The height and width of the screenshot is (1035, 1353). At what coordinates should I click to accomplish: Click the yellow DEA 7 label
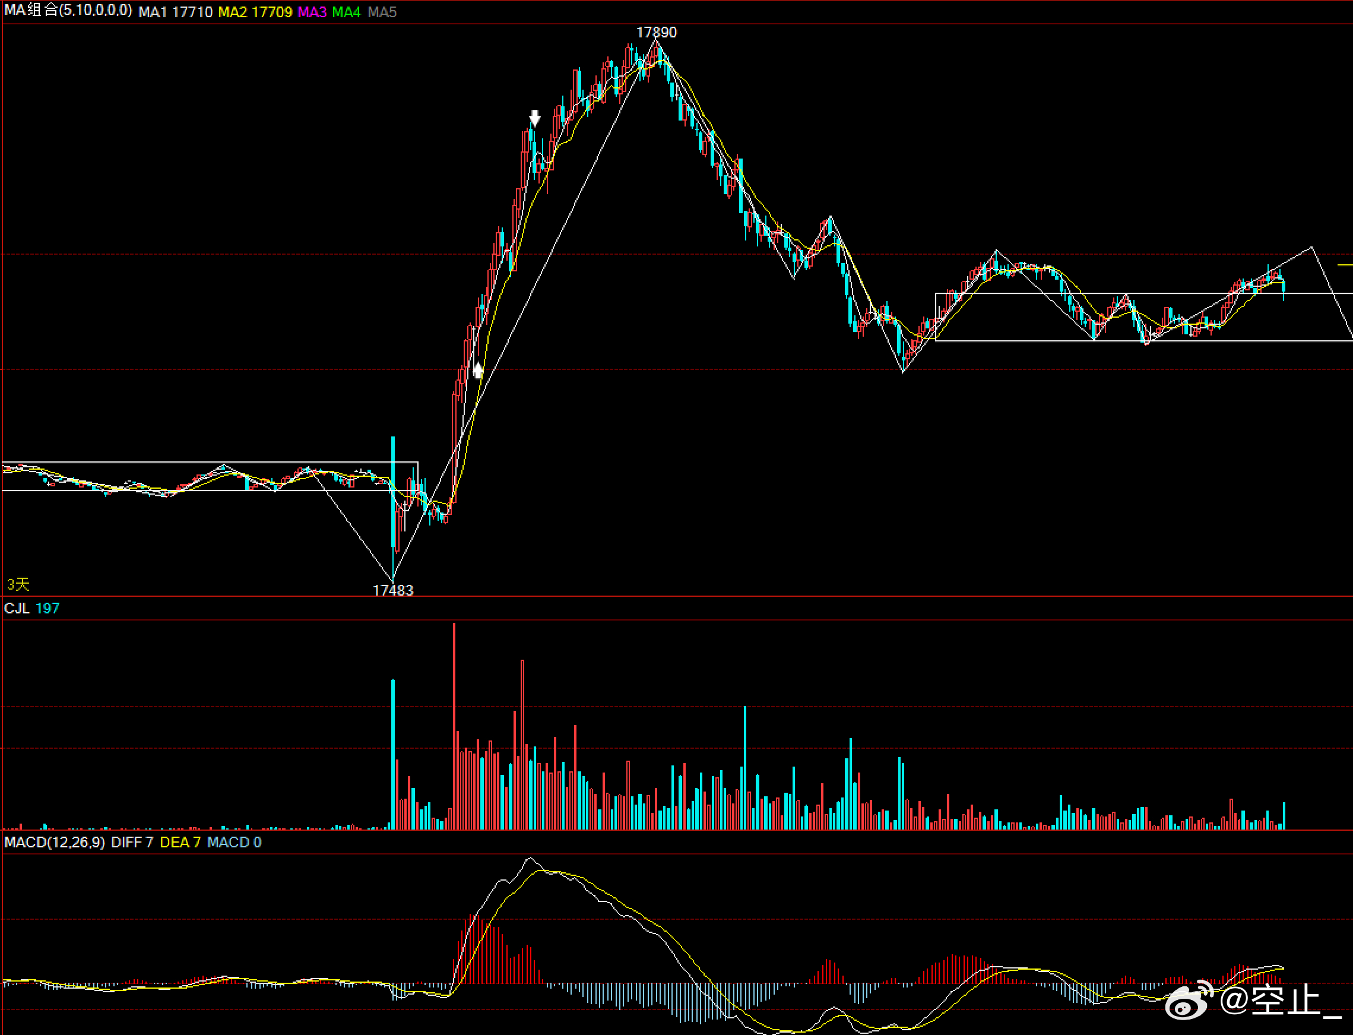[180, 842]
